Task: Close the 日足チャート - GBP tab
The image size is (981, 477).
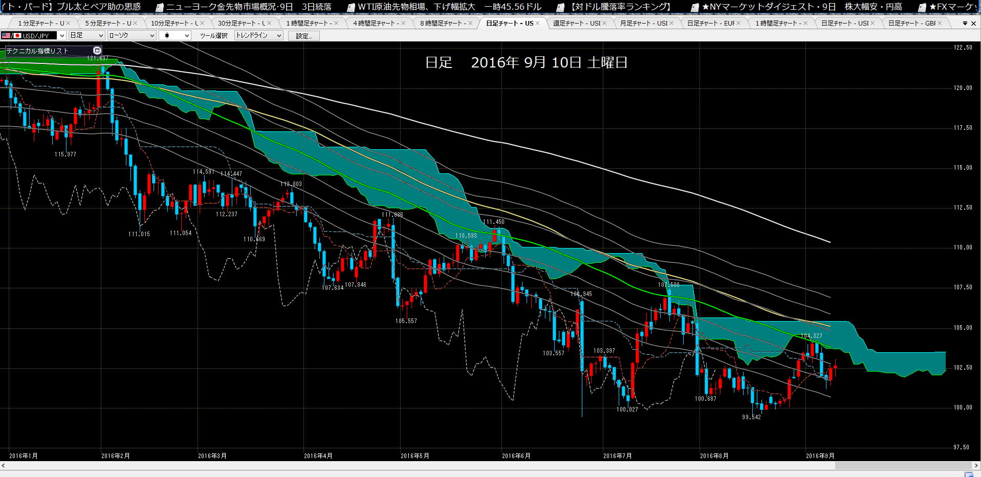Action: click(x=940, y=23)
